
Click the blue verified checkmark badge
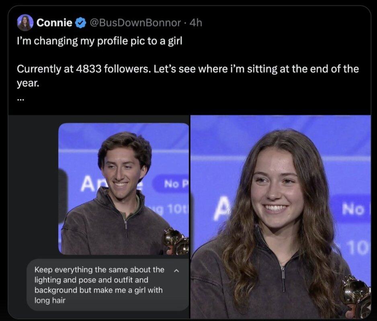(x=80, y=23)
